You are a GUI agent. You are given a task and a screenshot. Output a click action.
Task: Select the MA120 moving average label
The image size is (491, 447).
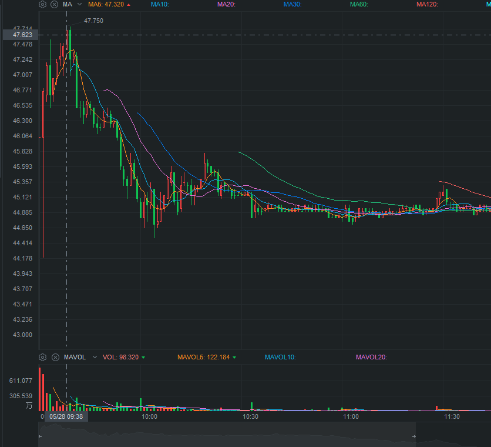tap(427, 4)
